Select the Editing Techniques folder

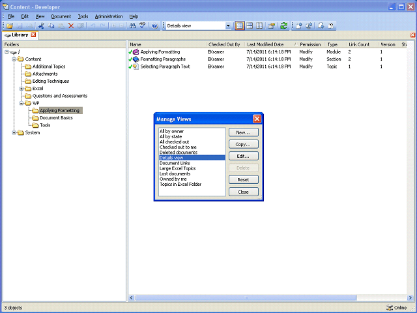[x=51, y=81]
